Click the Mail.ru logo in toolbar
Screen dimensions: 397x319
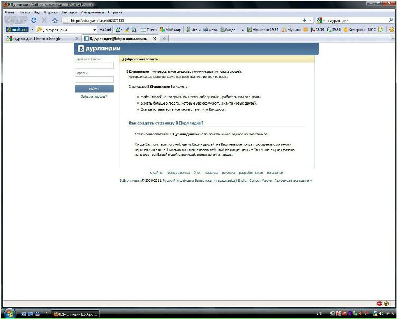(x=16, y=30)
